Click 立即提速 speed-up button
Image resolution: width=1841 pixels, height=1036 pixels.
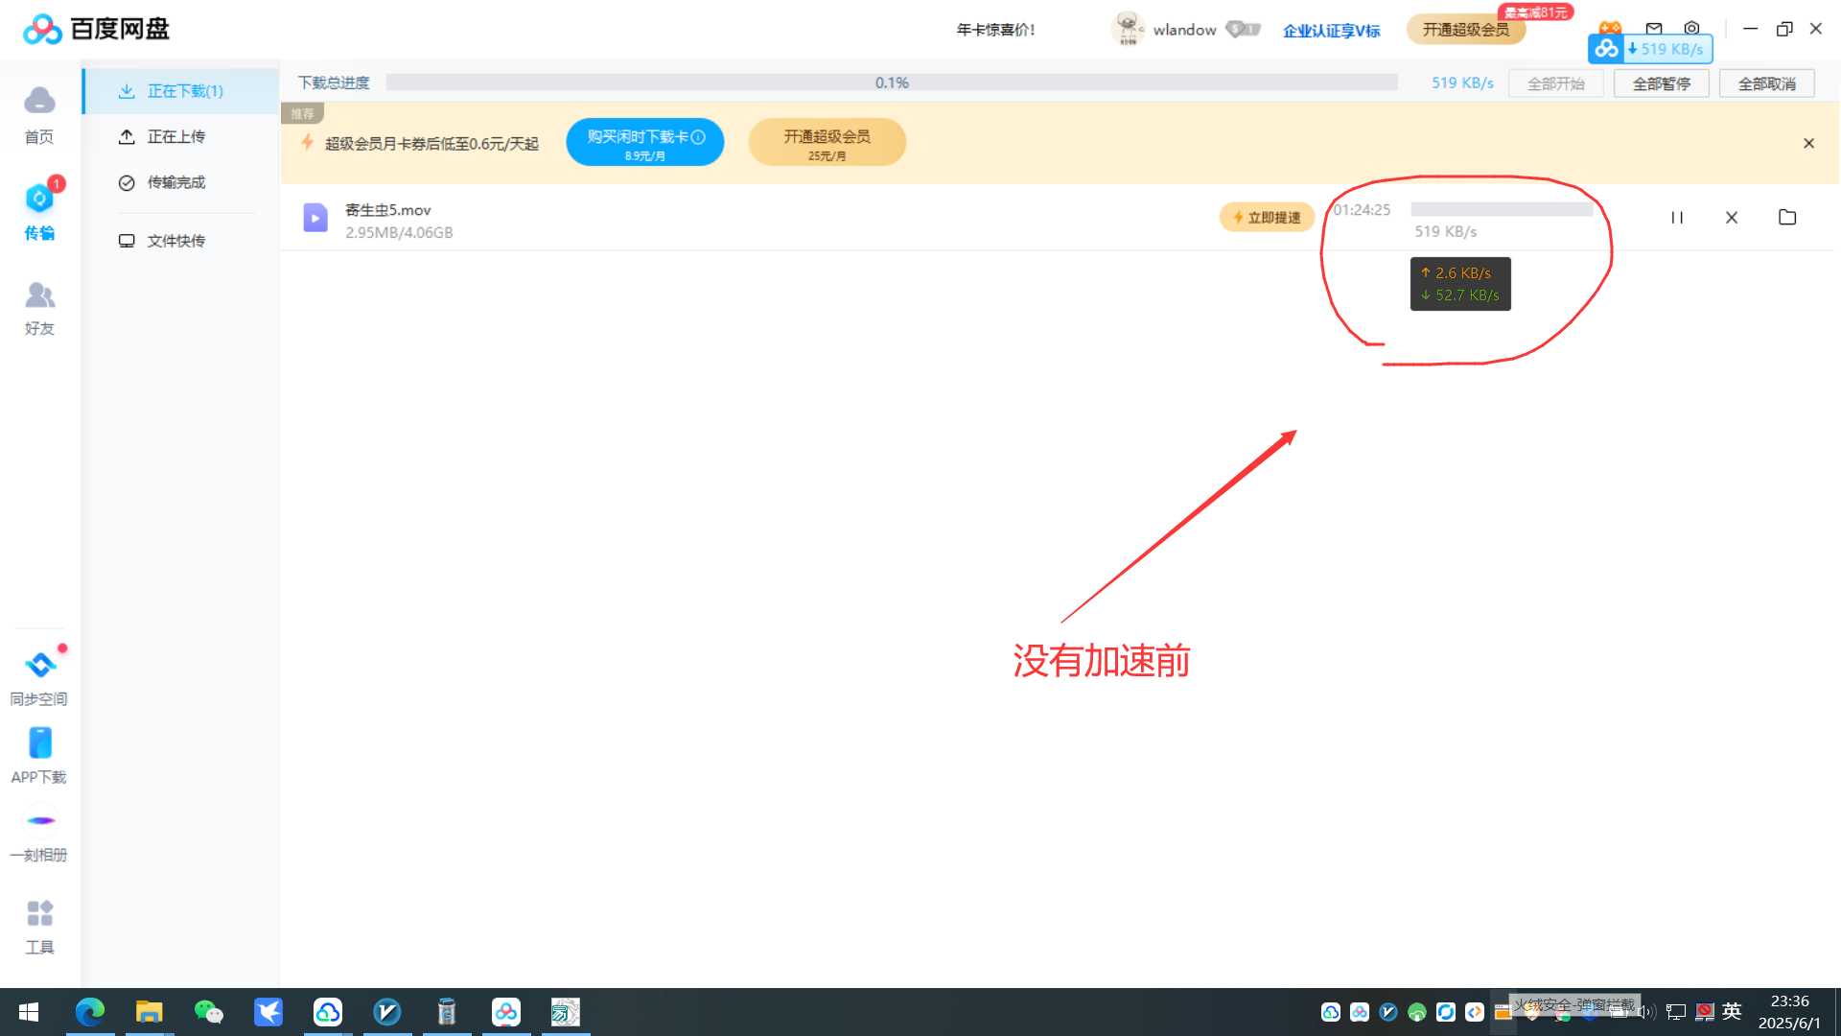click(1267, 218)
